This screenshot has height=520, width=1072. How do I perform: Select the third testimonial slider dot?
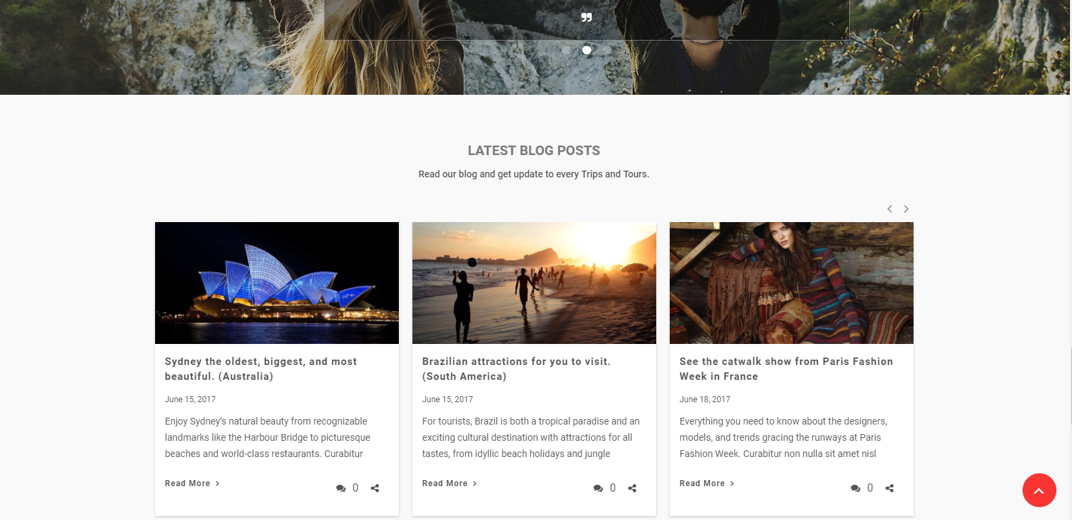(x=607, y=50)
